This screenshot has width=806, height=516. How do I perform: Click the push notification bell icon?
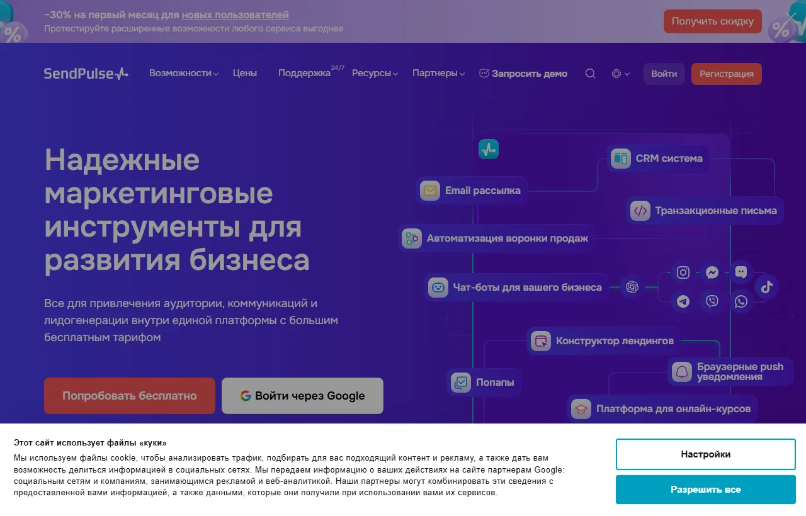click(682, 372)
